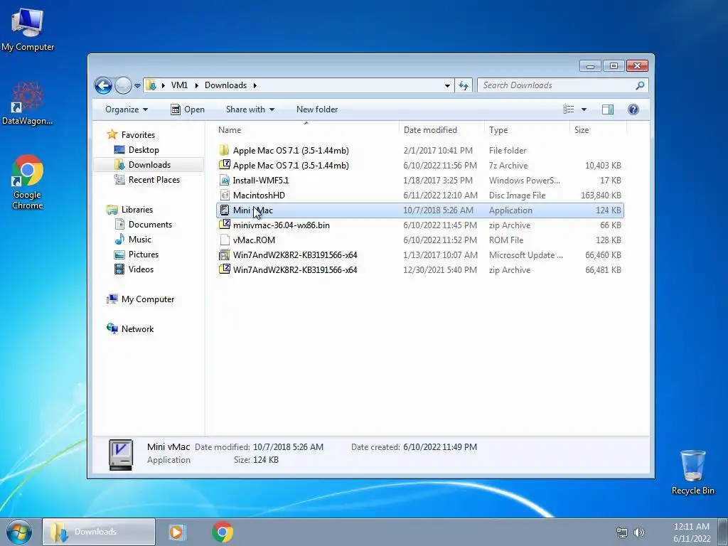Open the Organize menu

[x=127, y=109]
